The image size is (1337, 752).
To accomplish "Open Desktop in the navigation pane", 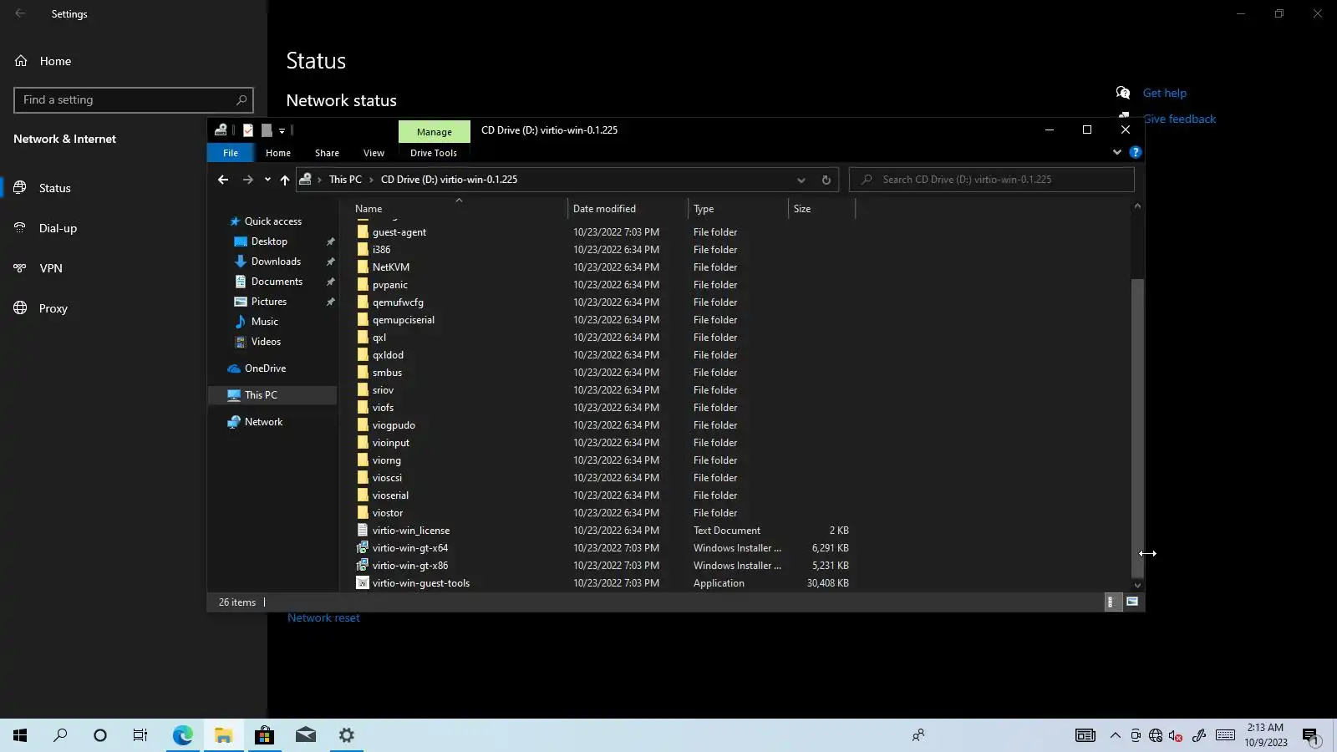I will [269, 241].
